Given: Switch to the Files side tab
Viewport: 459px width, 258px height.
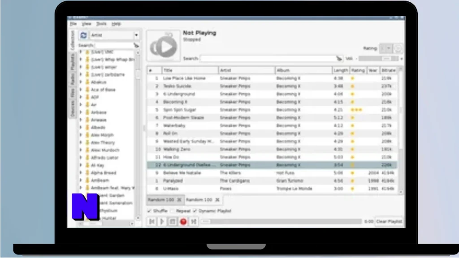Looking at the screenshot, I should click(73, 93).
